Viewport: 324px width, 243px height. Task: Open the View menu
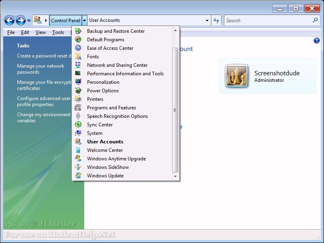point(40,32)
